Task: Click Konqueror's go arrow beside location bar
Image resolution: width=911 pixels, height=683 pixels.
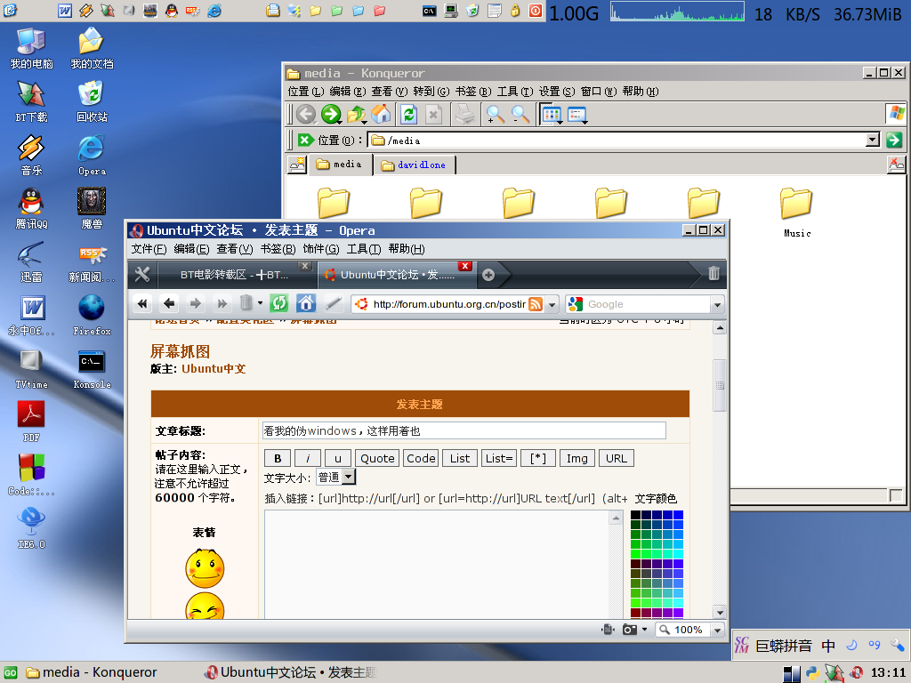Action: click(x=894, y=140)
